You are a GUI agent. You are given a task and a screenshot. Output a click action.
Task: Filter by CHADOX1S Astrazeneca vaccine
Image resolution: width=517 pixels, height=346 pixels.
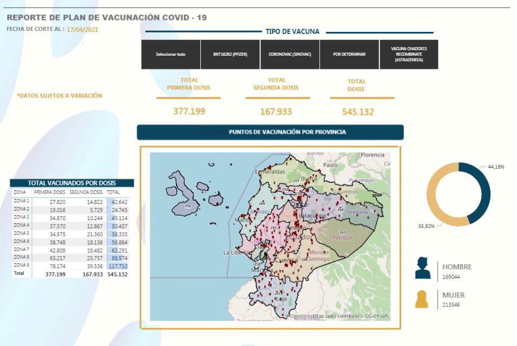coord(409,54)
